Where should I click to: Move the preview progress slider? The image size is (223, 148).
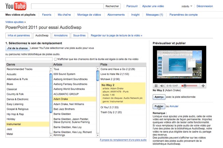click(x=185, y=86)
